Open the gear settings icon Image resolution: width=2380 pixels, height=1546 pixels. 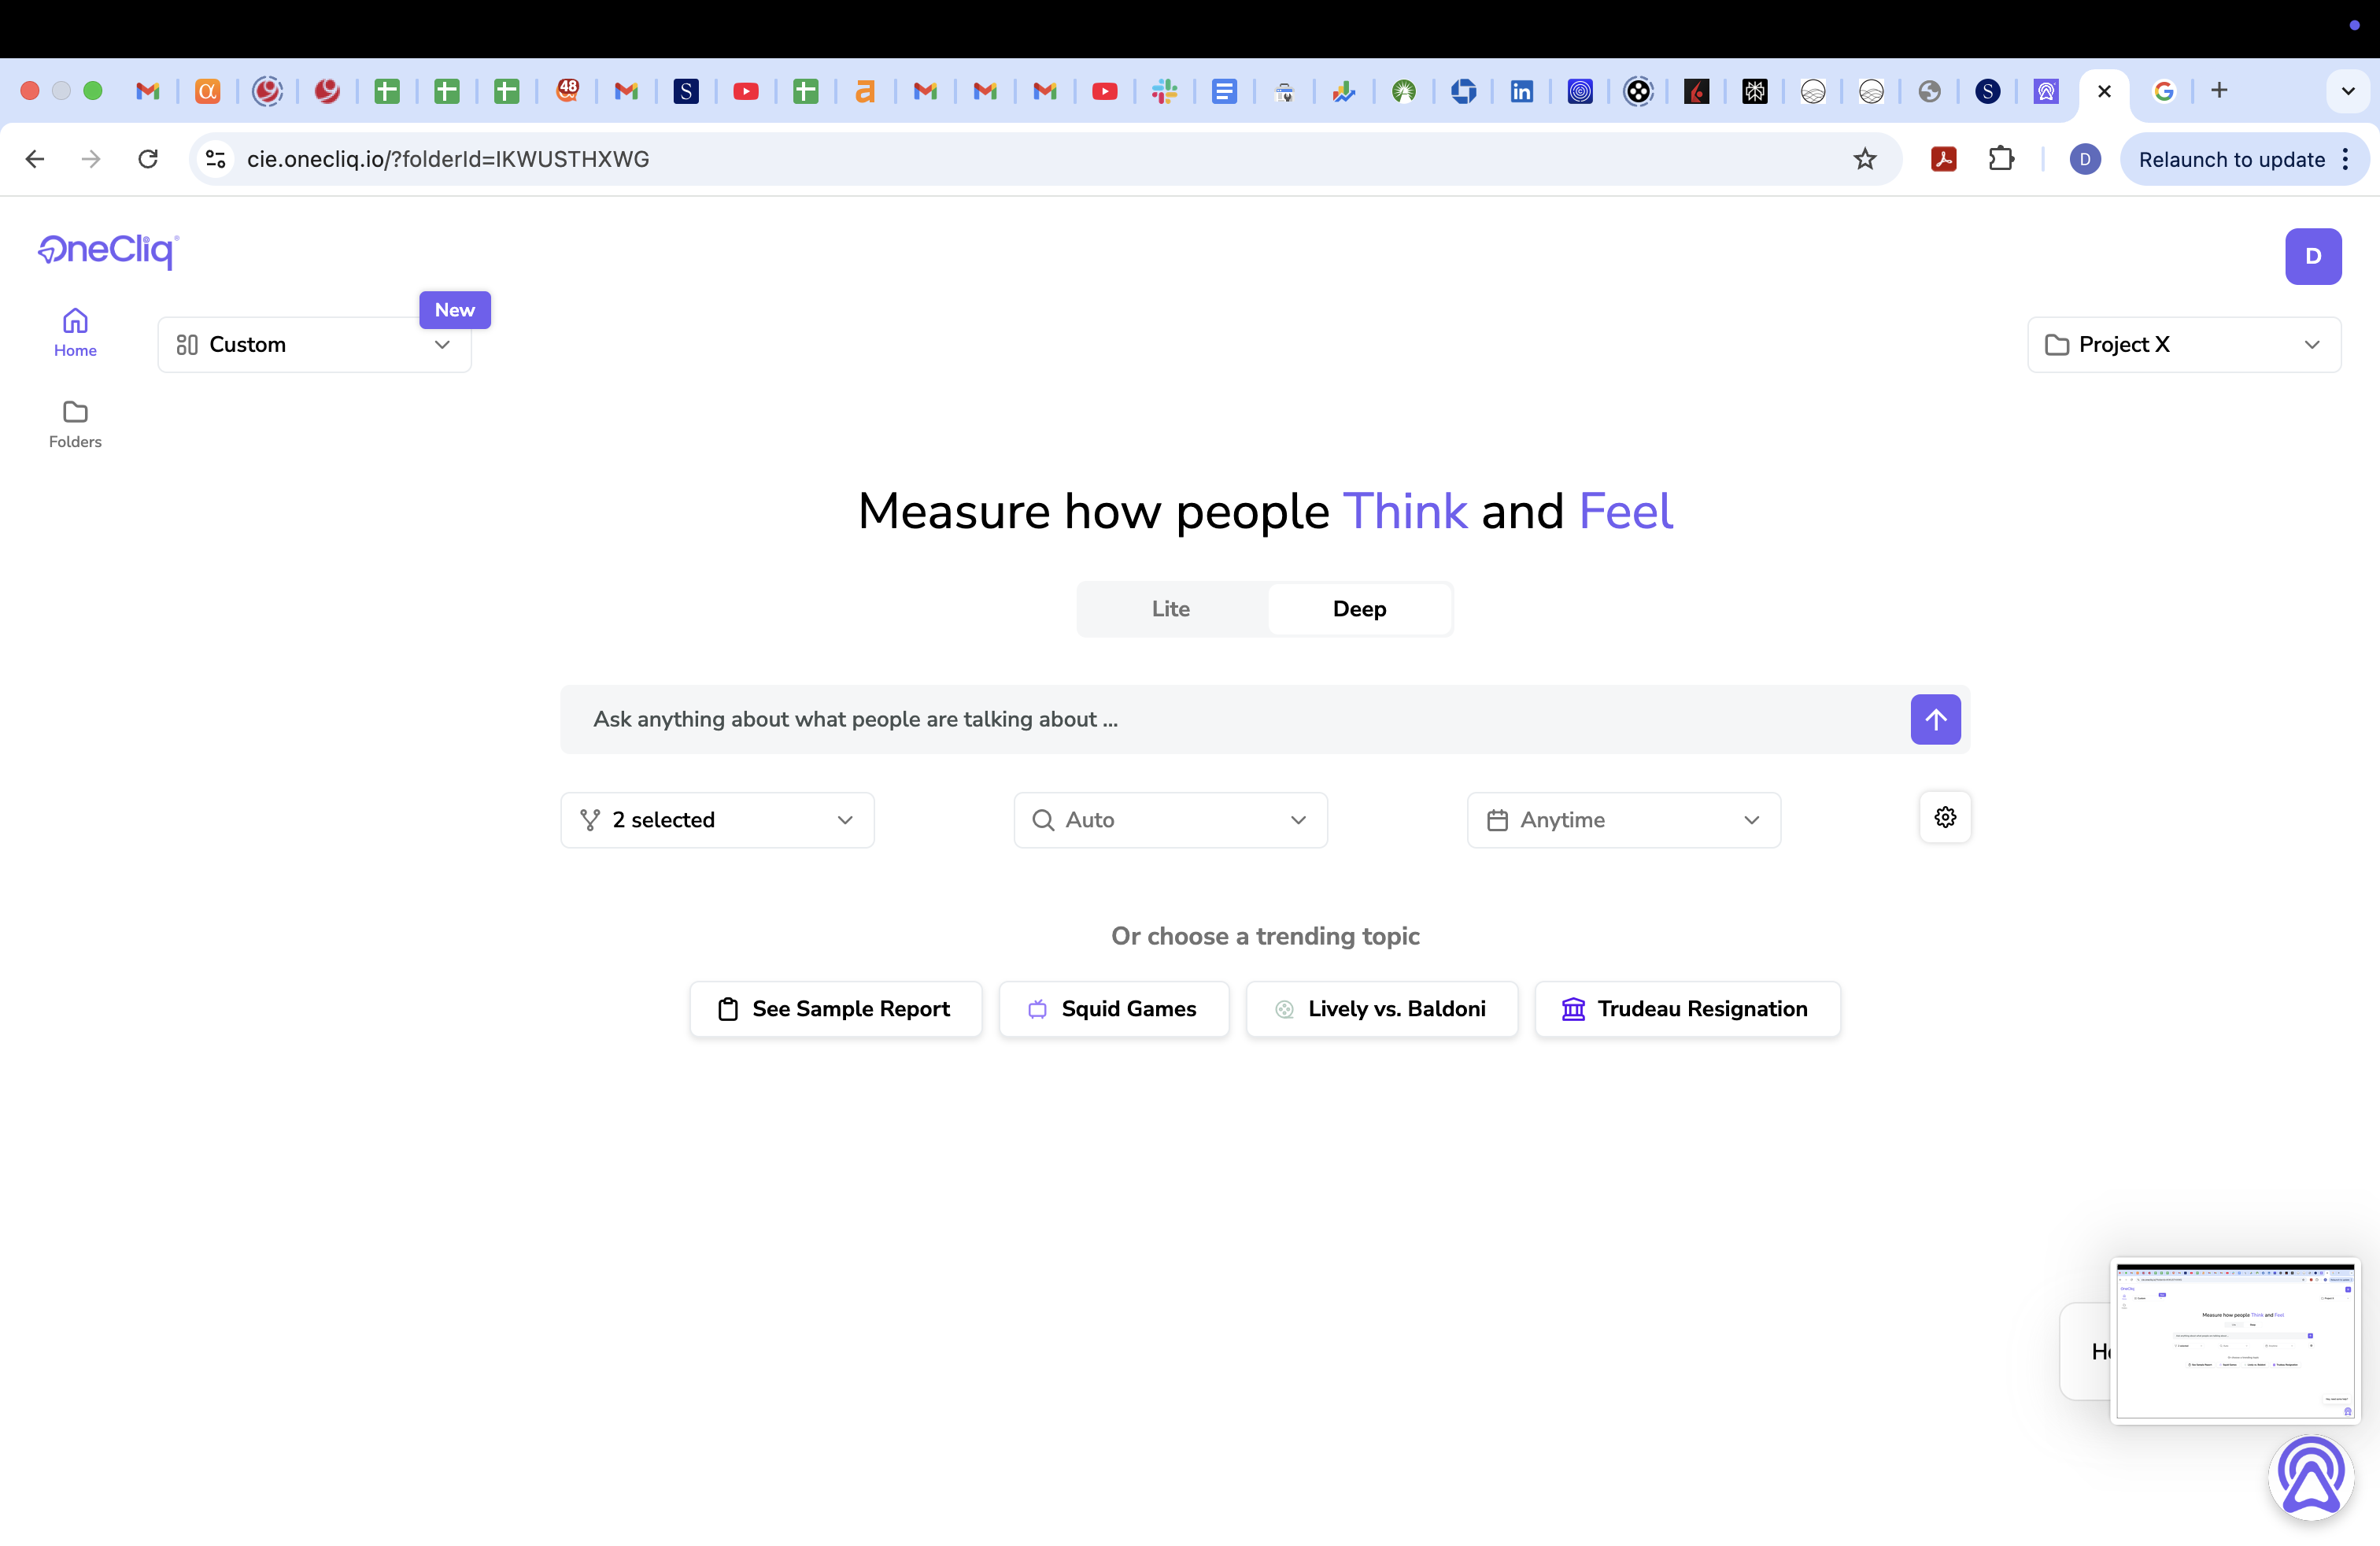1944,817
